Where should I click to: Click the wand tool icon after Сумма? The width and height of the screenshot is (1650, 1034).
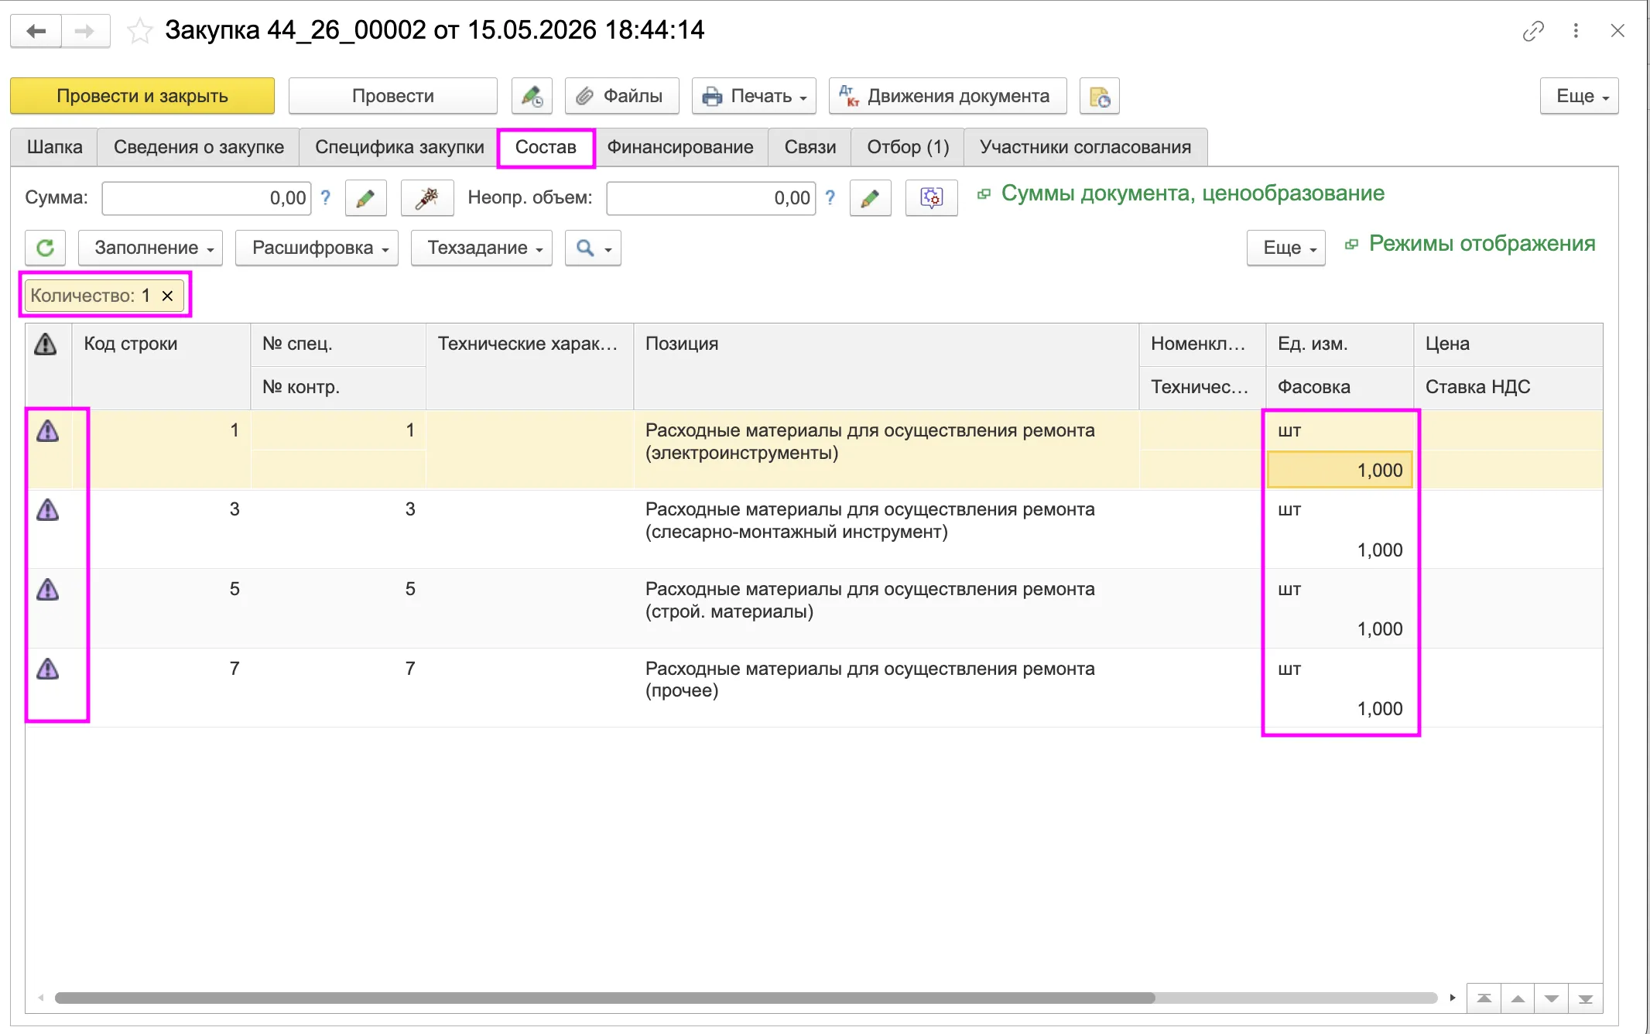tap(426, 198)
